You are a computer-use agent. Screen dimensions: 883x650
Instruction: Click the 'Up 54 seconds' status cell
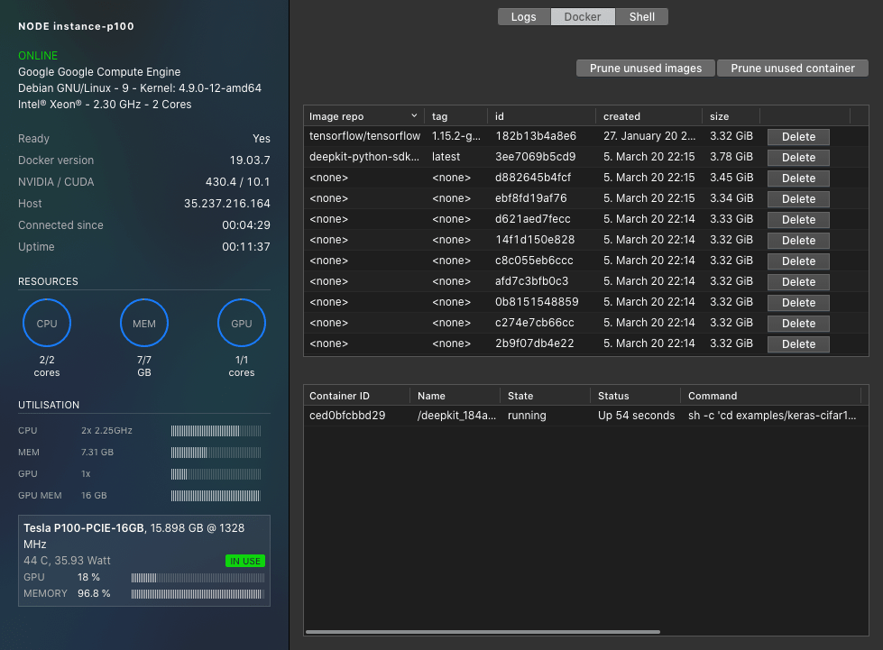[637, 416]
